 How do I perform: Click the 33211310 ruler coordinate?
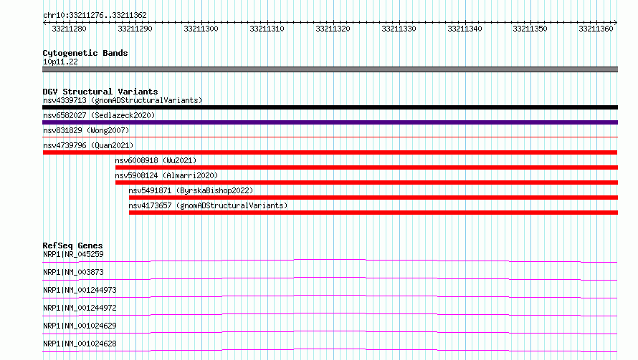click(x=267, y=29)
